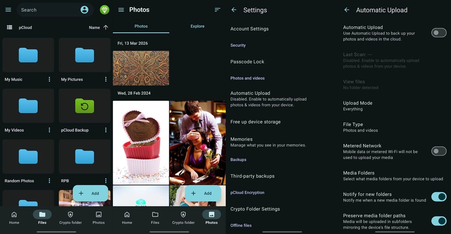The image size is (451, 234).
Task: Tap the green premium diamond icon
Action: [x=104, y=10]
